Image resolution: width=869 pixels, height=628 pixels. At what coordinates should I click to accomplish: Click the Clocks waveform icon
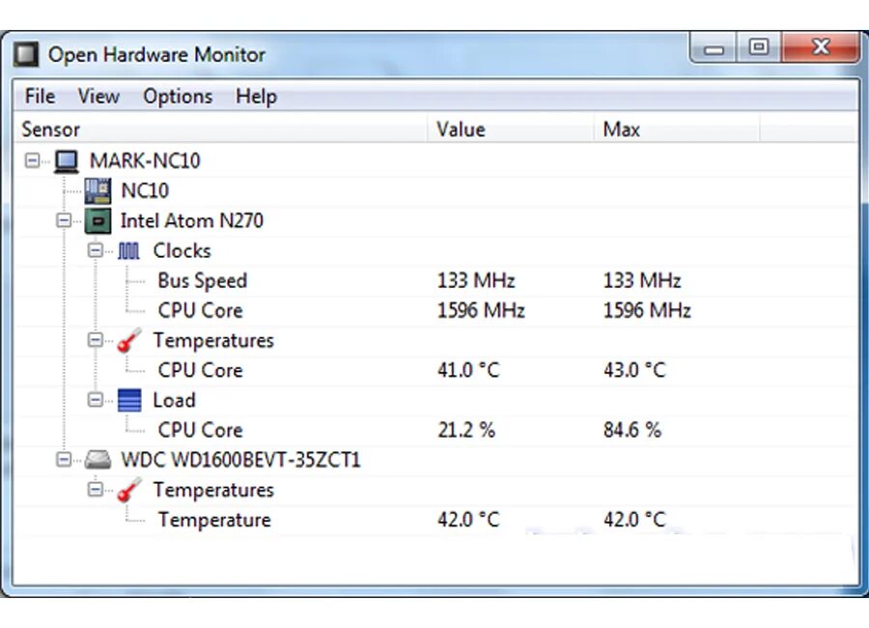coord(128,251)
